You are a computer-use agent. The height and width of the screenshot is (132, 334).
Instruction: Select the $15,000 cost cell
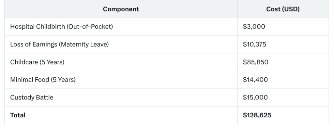pyautogui.click(x=283, y=98)
